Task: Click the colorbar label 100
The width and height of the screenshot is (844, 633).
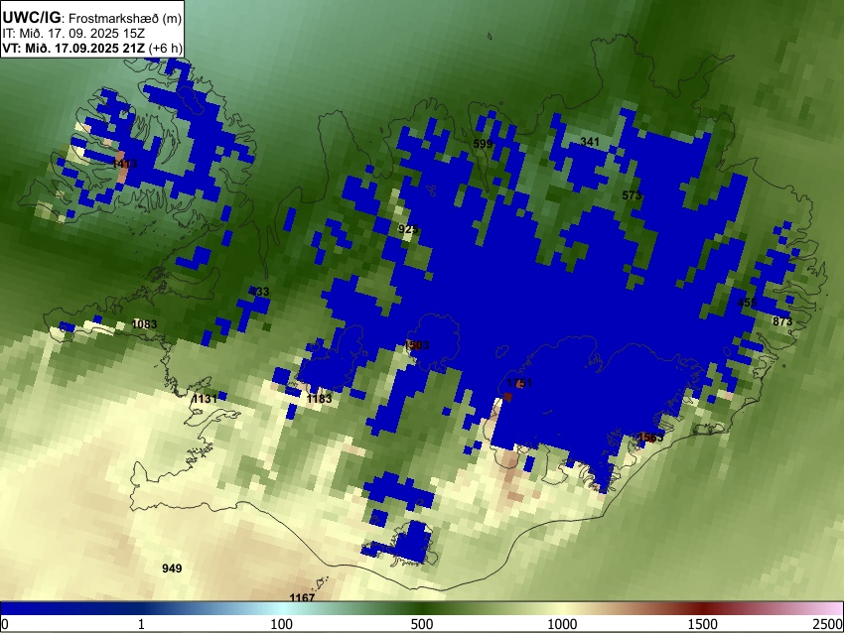Action: tap(282, 624)
